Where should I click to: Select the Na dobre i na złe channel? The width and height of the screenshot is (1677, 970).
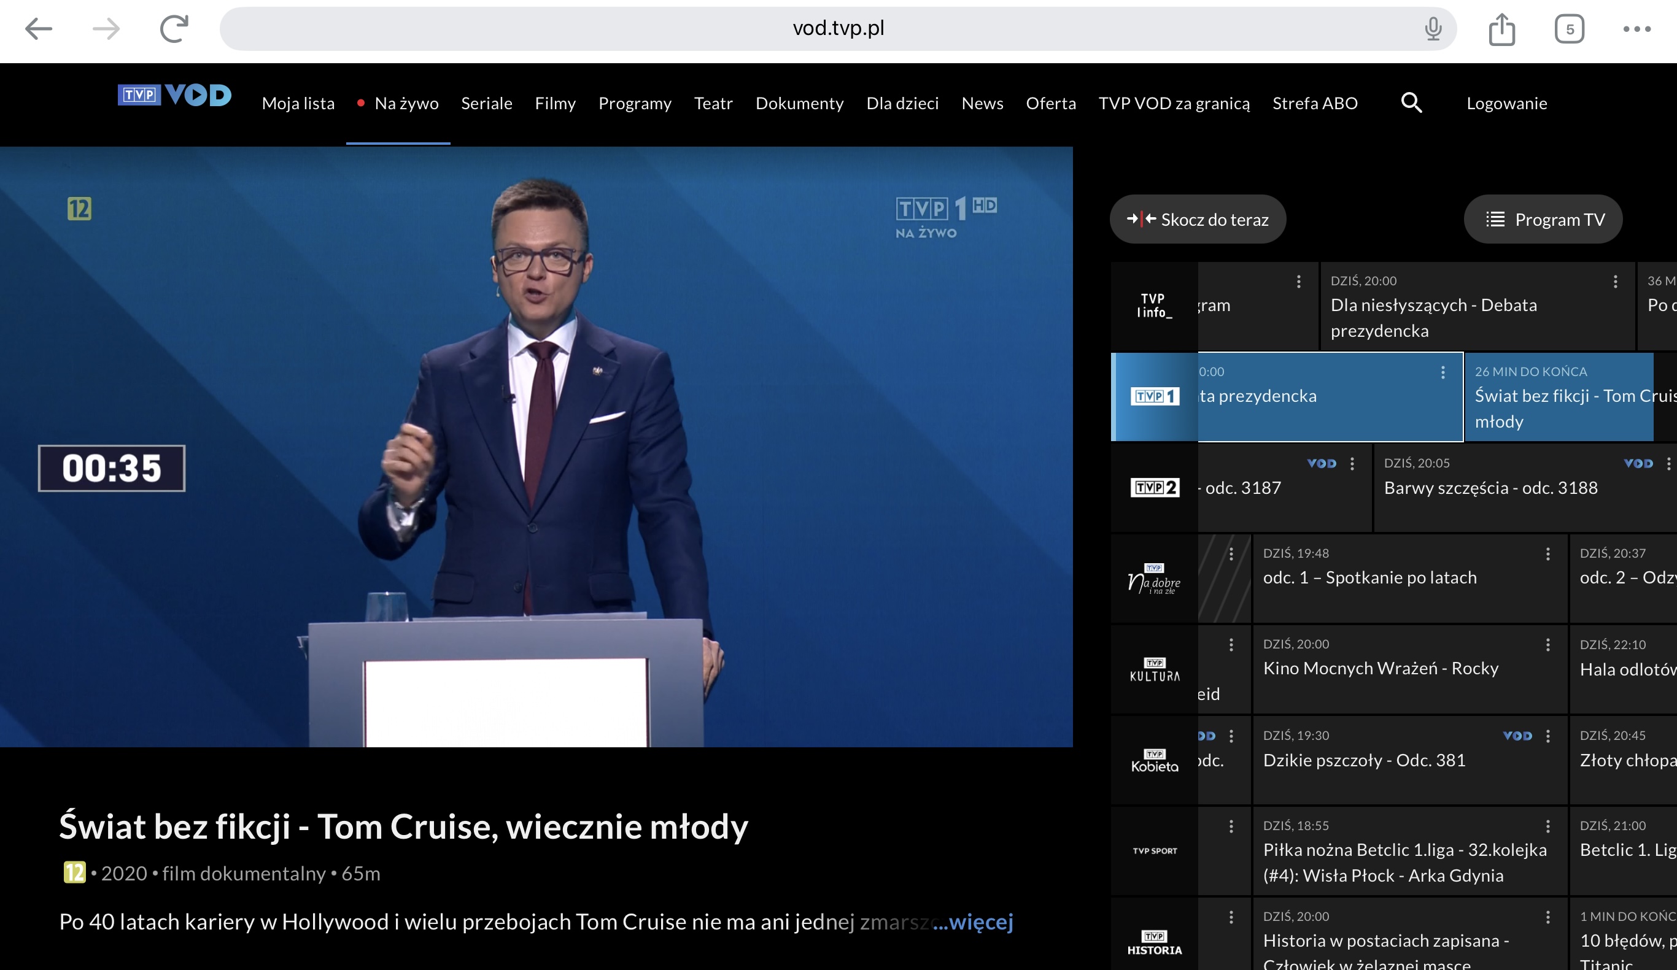pyautogui.click(x=1154, y=579)
